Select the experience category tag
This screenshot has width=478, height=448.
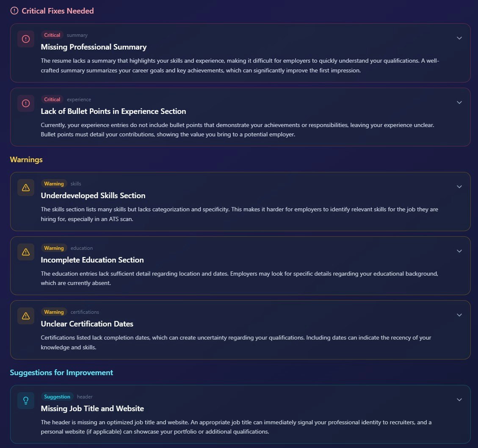pos(79,99)
